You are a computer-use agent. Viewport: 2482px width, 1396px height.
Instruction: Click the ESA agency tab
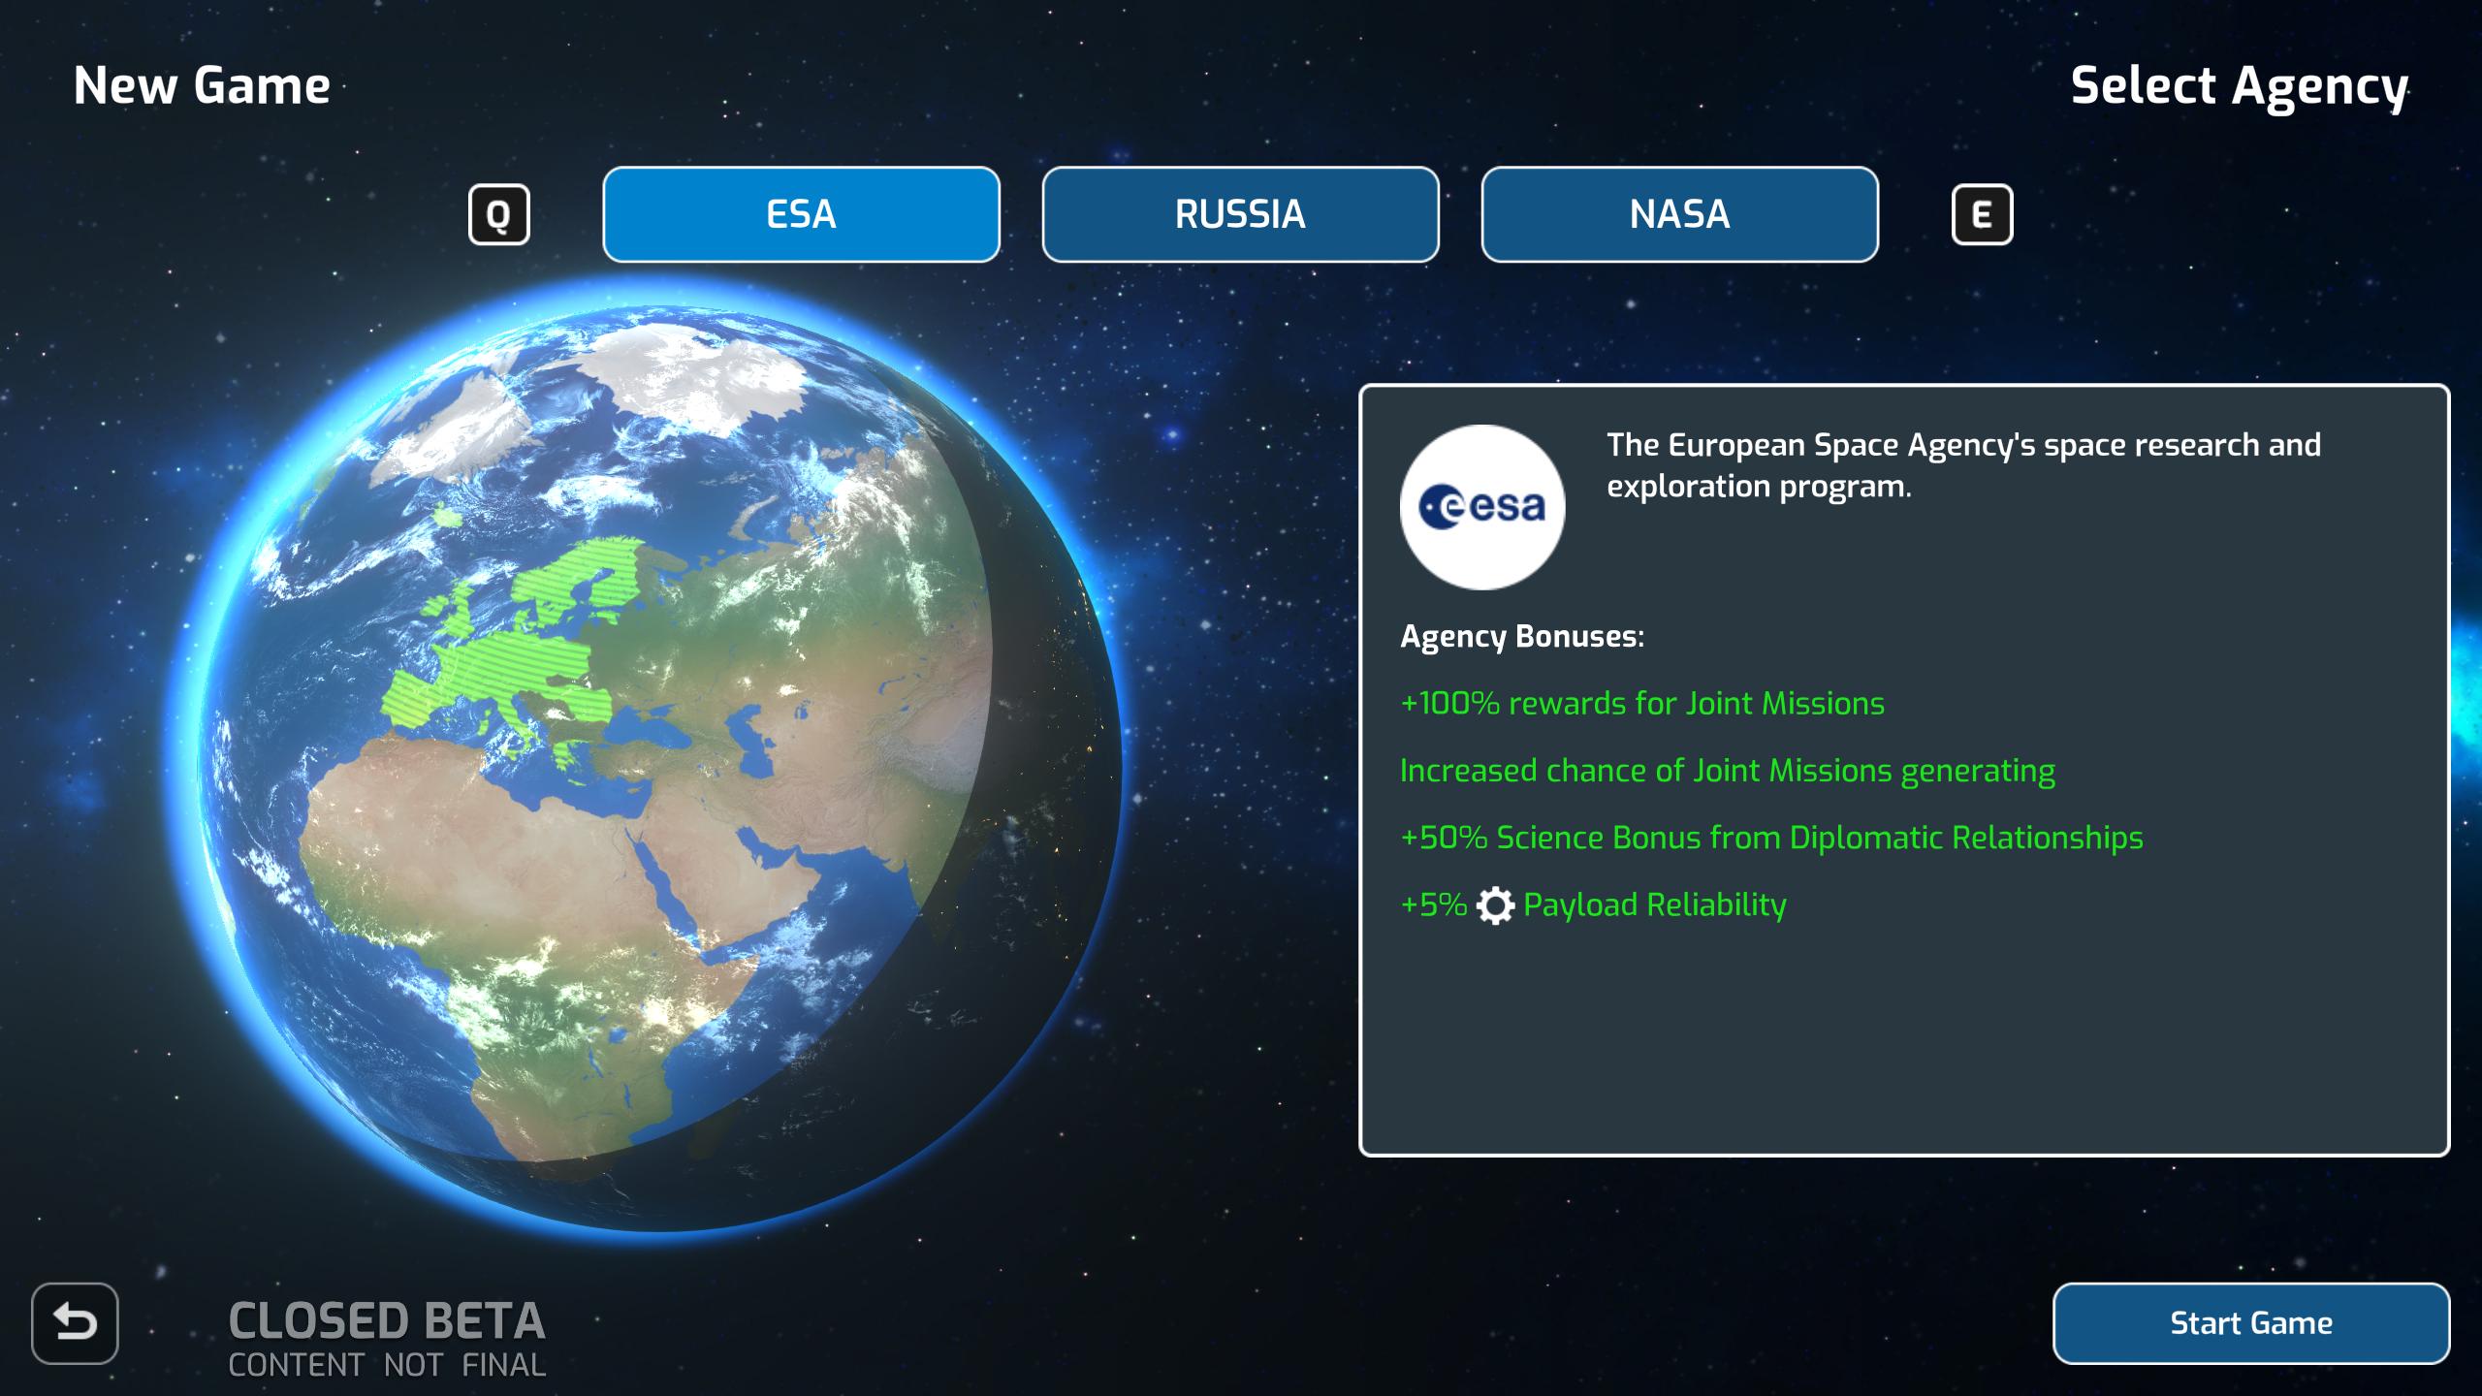800,215
